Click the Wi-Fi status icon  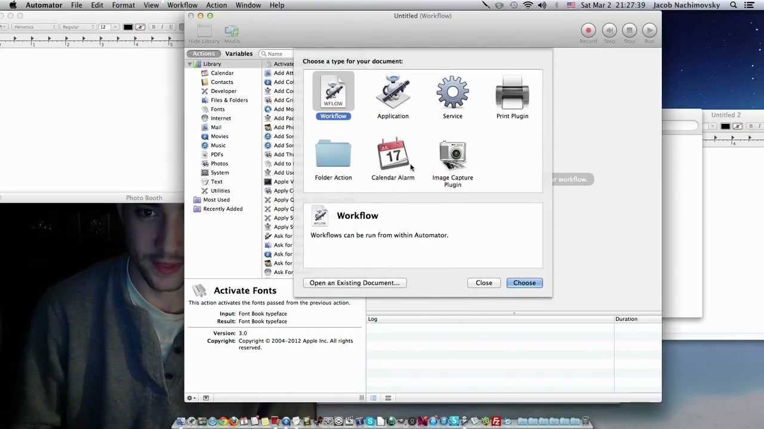click(528, 5)
